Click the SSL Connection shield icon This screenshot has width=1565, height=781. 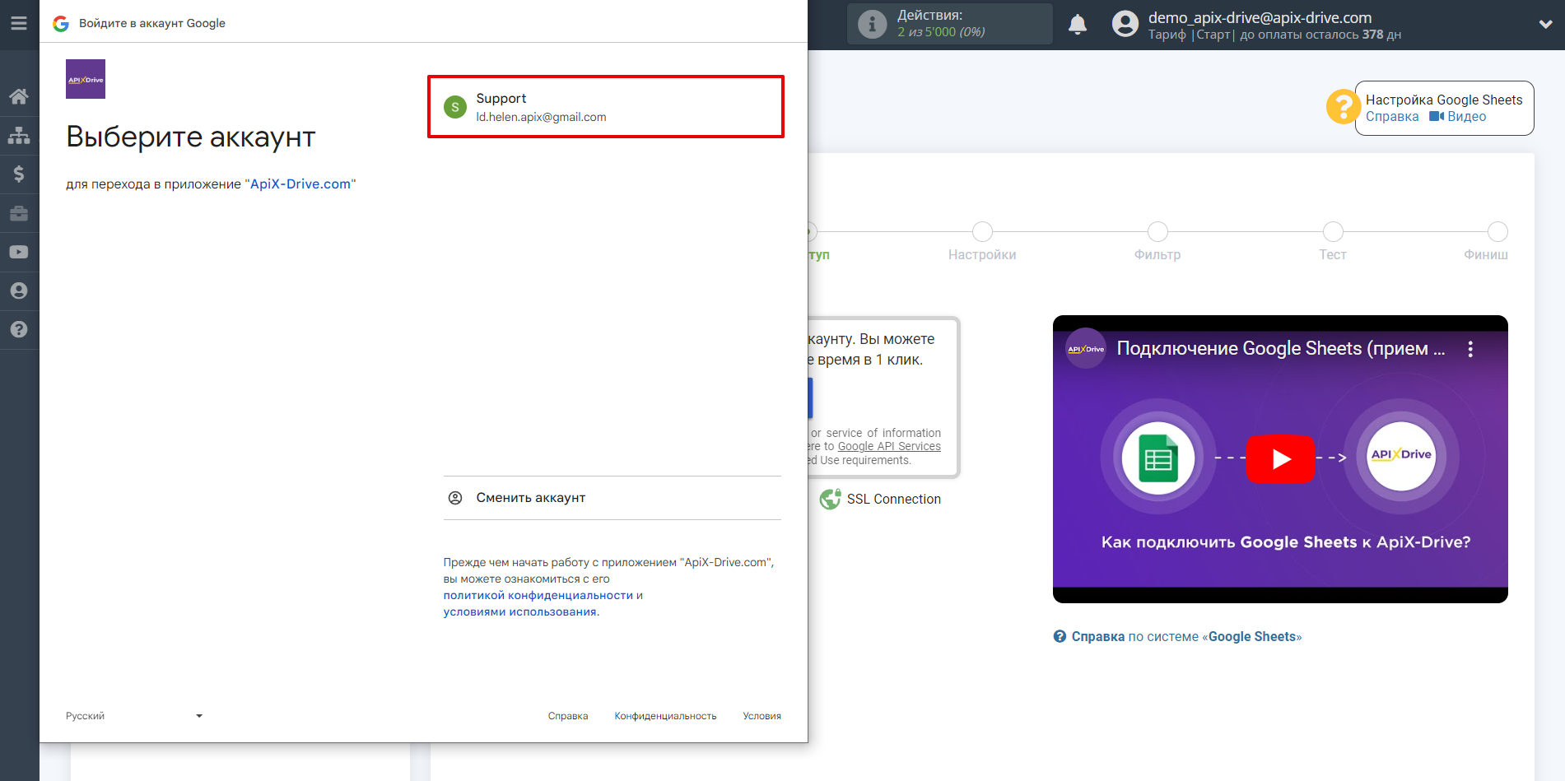coord(830,499)
